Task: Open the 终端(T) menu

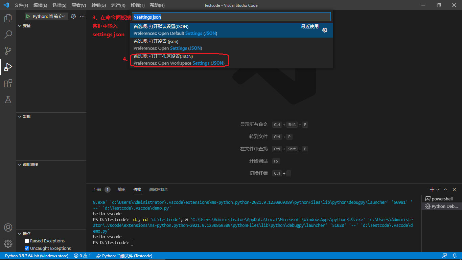Action: (x=138, y=5)
